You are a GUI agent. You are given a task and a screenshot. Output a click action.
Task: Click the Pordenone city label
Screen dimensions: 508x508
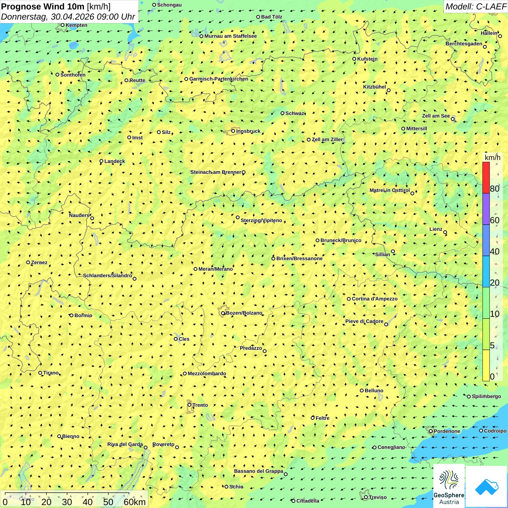447,431
